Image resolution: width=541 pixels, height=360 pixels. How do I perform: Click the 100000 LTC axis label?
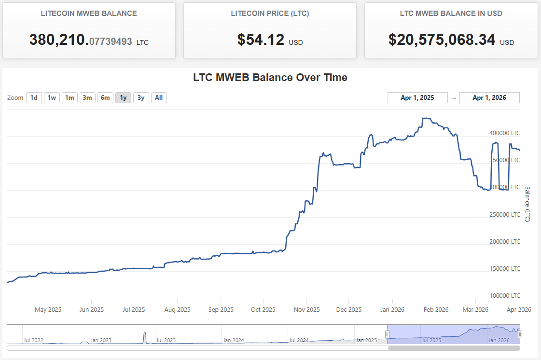pos(504,295)
